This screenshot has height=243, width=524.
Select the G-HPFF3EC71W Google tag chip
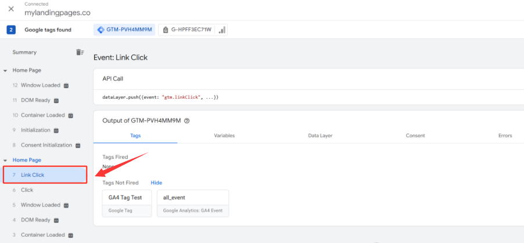point(188,30)
